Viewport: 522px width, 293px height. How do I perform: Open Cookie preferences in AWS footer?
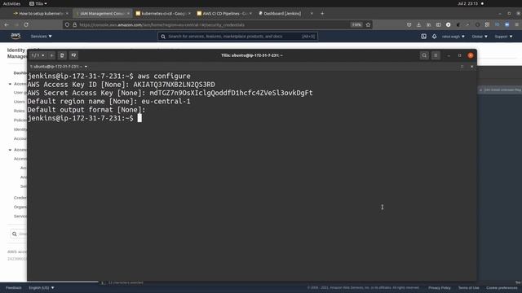[x=502, y=287]
